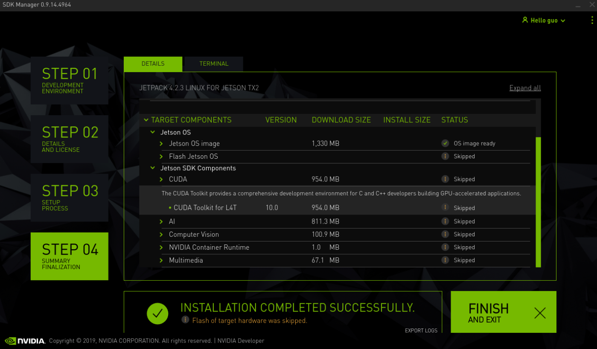Click the 67.1 MB size for Multimedia
This screenshot has height=349, width=597.
click(326, 260)
